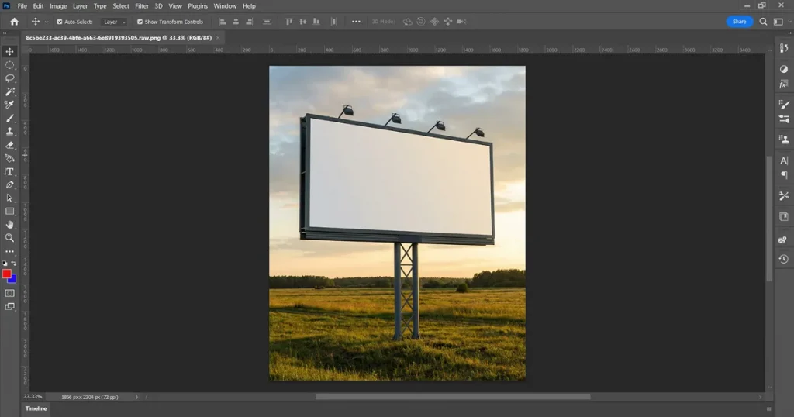Select the Move tool
This screenshot has height=417, width=794.
[x=9, y=52]
